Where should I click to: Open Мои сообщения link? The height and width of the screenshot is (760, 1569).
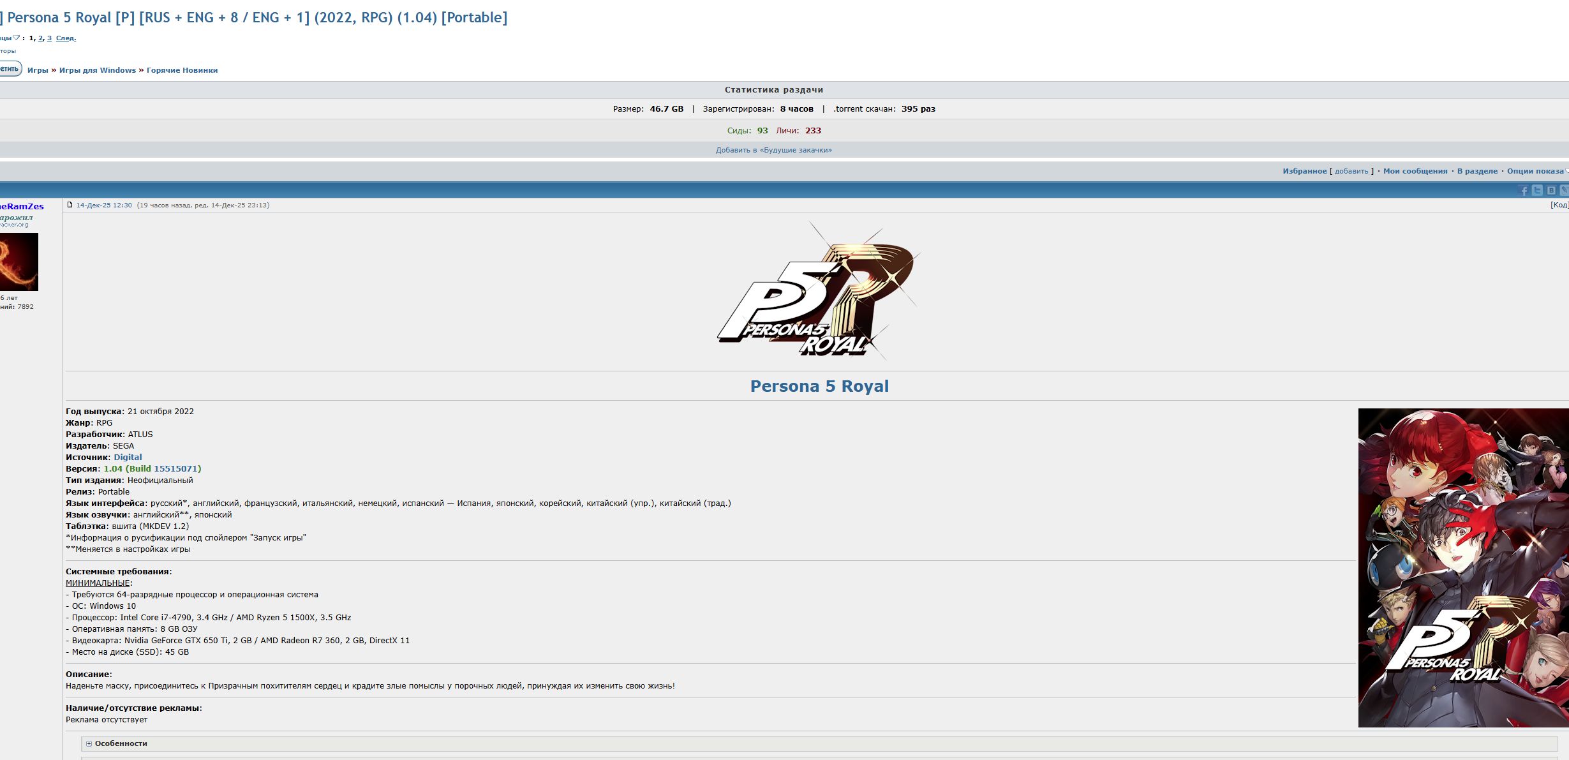coord(1415,171)
